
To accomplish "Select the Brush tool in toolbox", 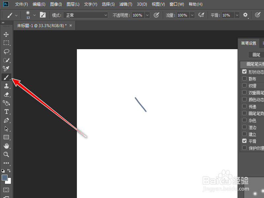I will pyautogui.click(x=6, y=78).
